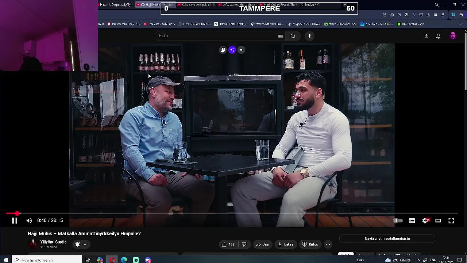Viewport: 467px width, 263px height.
Task: Switch to Kuka sano ettei pelaajii tab
Action: click(196, 5)
